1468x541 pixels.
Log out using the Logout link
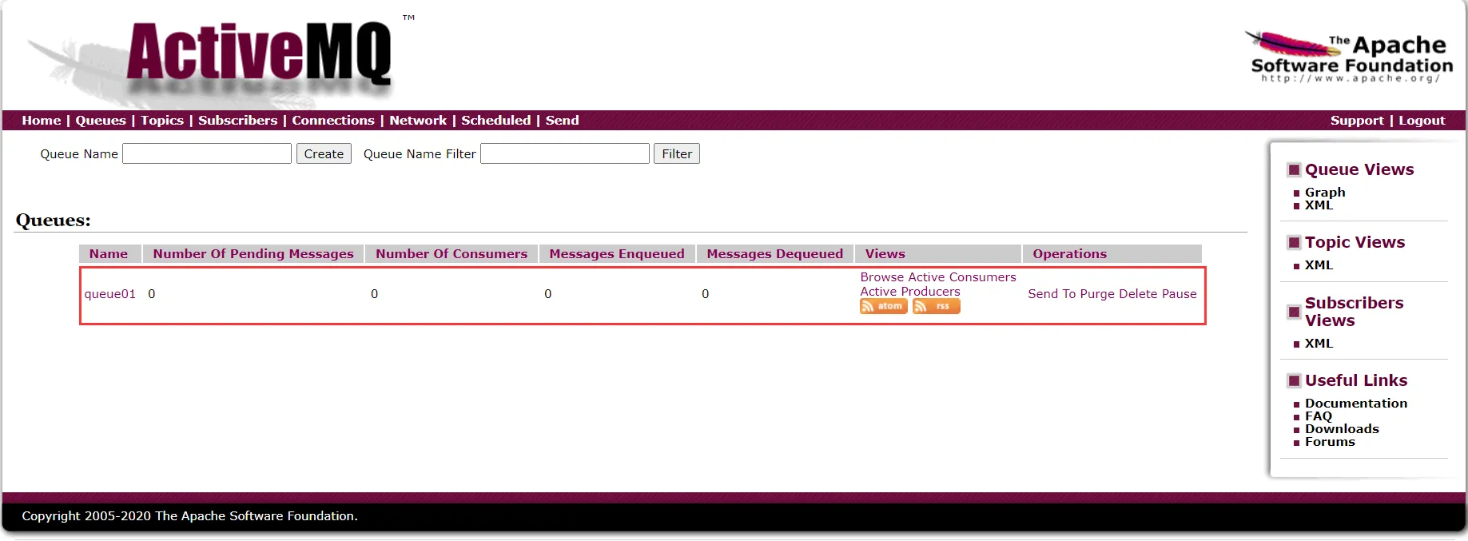pyautogui.click(x=1422, y=121)
